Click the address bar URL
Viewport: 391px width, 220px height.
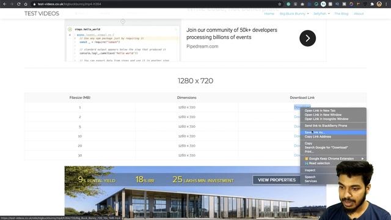[69, 4]
